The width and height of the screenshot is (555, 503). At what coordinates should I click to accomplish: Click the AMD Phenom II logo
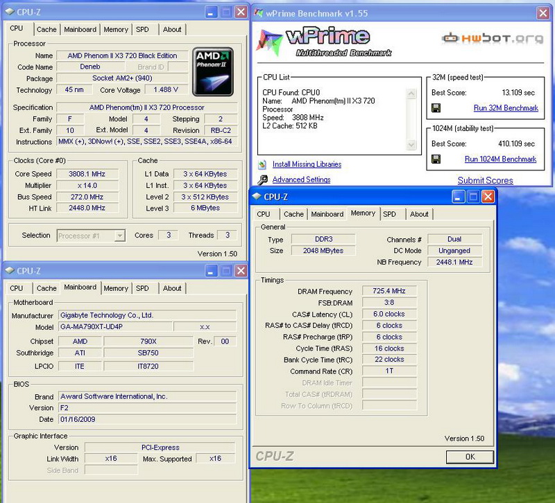[213, 72]
